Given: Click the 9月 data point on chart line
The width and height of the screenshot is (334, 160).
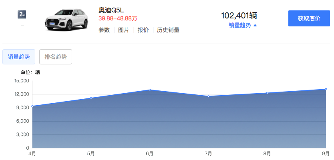Looking at the screenshot, I should [326, 89].
